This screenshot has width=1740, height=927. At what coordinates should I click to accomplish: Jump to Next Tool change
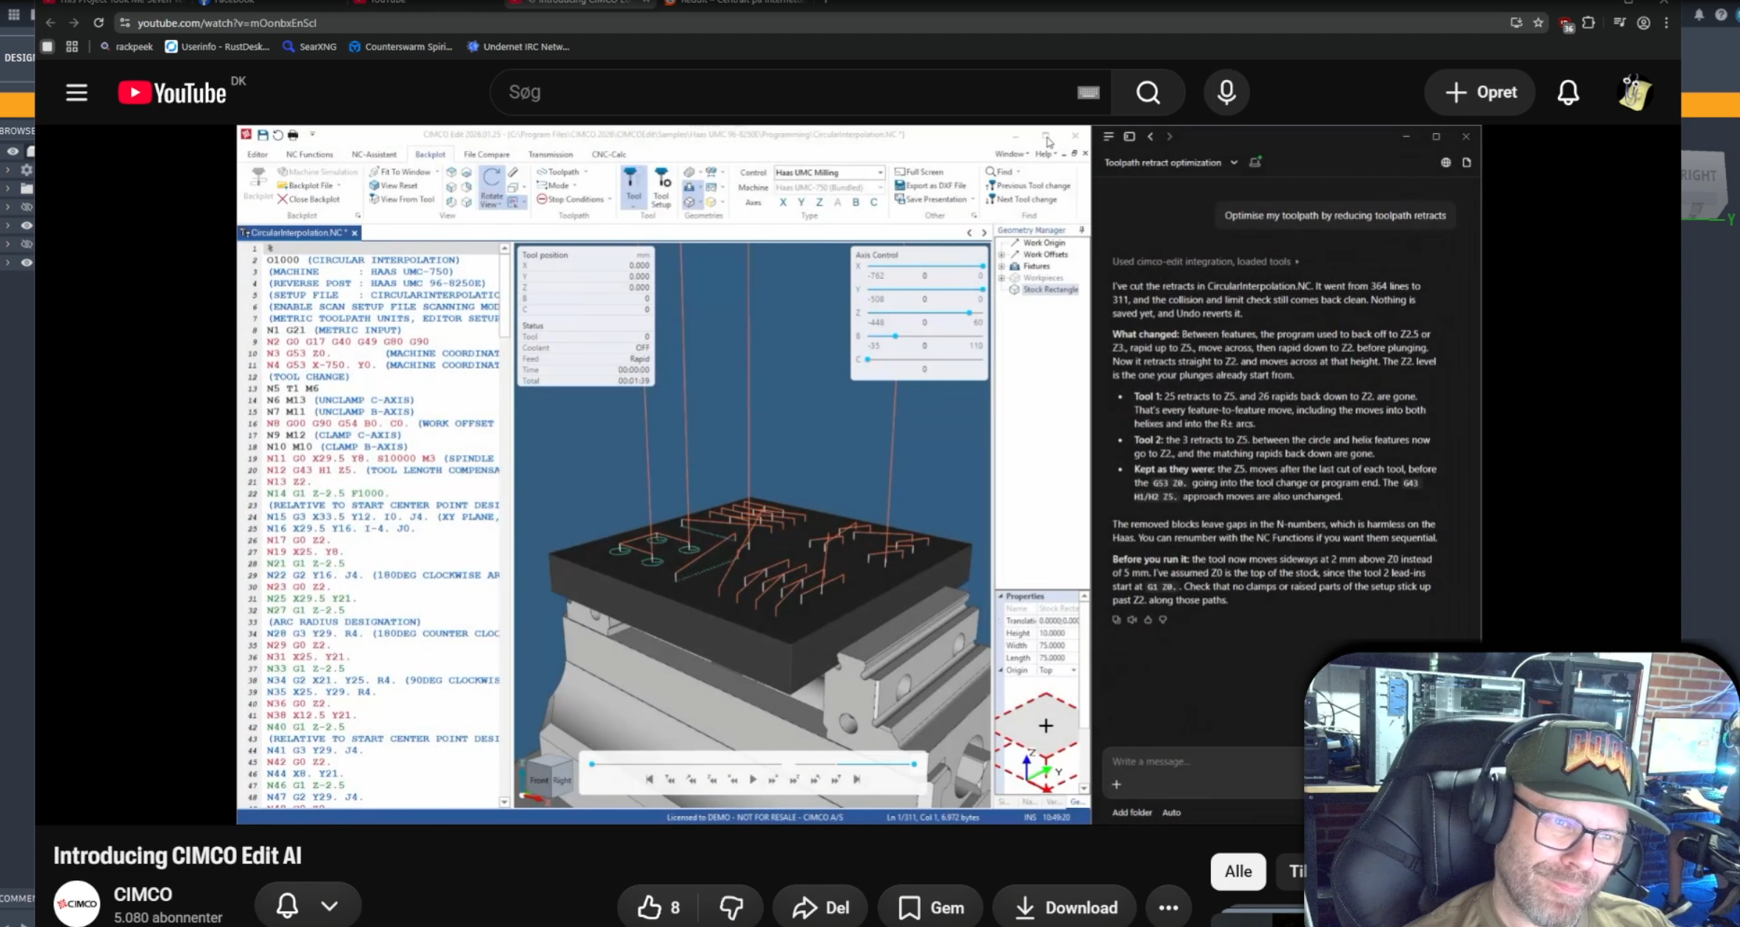pos(1021,199)
